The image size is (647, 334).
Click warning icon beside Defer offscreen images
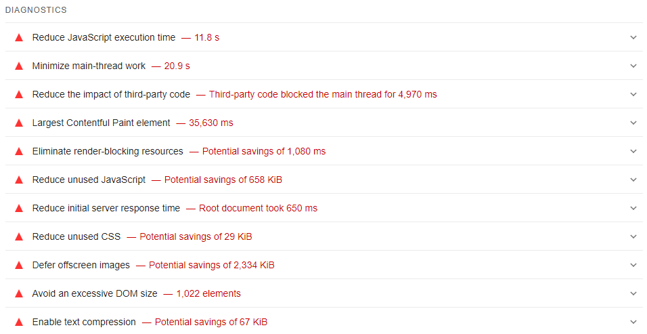(19, 265)
